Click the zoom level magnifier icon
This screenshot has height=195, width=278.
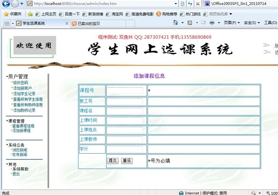point(268,193)
